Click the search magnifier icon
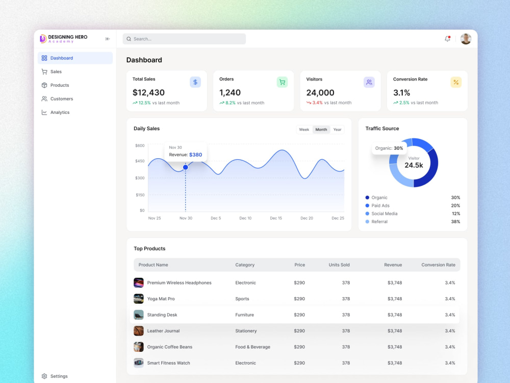The height and width of the screenshot is (383, 510). point(129,39)
